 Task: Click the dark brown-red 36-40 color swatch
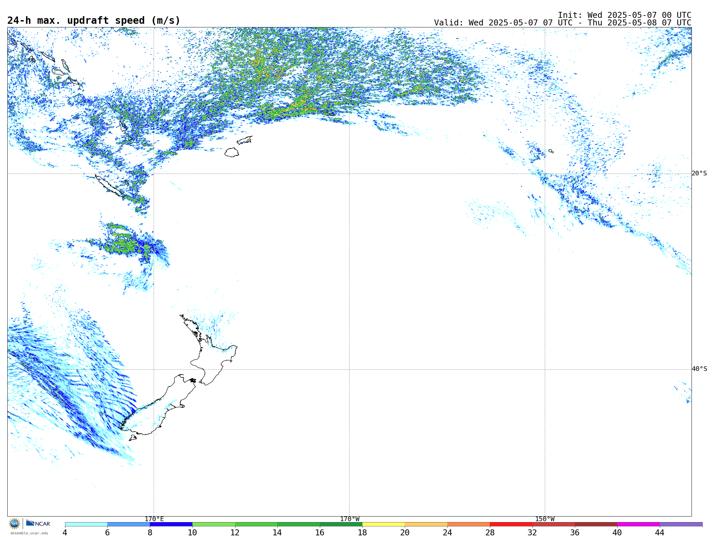pyautogui.click(x=596, y=524)
